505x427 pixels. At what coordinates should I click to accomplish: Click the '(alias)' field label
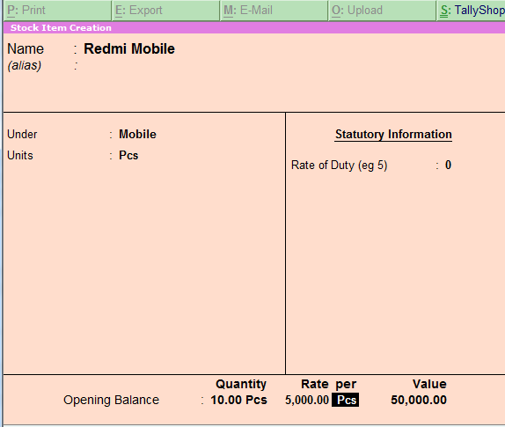tap(25, 66)
